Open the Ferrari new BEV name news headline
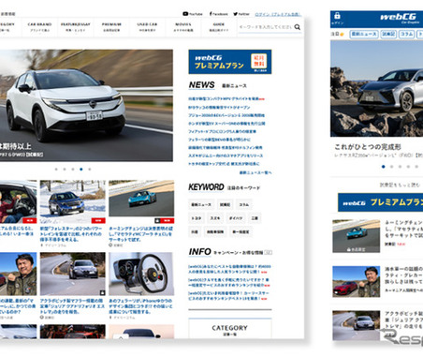423x356 pixels. point(219,140)
